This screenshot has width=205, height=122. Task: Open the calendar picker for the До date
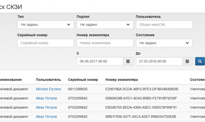tap(187, 61)
